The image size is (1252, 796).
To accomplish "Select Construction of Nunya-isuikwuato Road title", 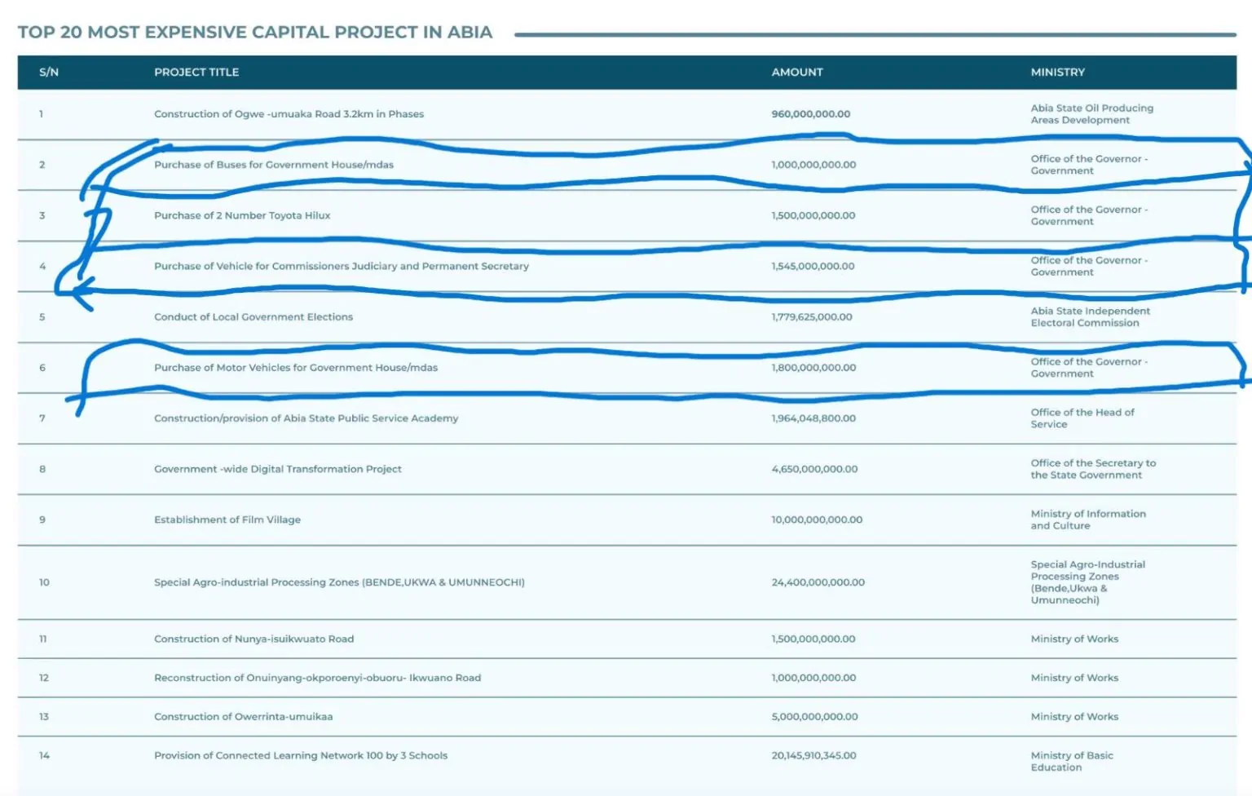I will coord(253,639).
